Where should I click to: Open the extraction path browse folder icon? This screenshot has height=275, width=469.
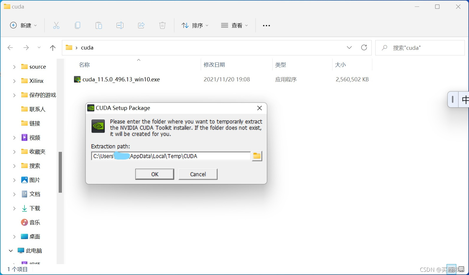click(x=257, y=156)
